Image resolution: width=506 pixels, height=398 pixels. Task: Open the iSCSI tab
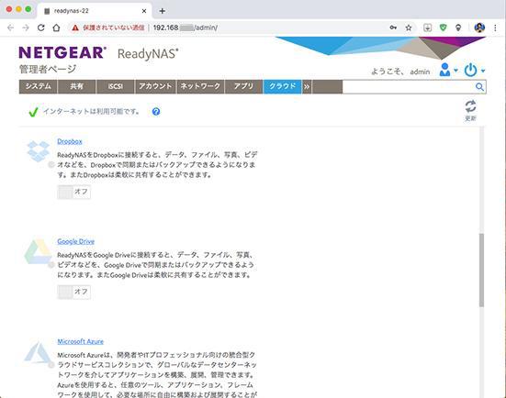coord(115,86)
